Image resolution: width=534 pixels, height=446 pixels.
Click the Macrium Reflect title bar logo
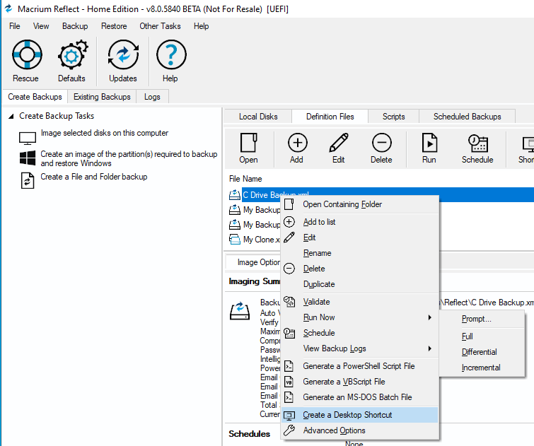point(8,8)
